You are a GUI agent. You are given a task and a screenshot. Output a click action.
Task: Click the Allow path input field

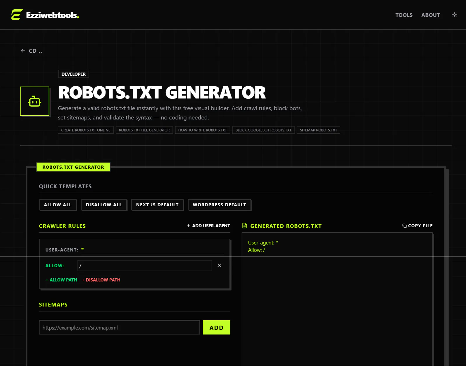pyautogui.click(x=145, y=265)
